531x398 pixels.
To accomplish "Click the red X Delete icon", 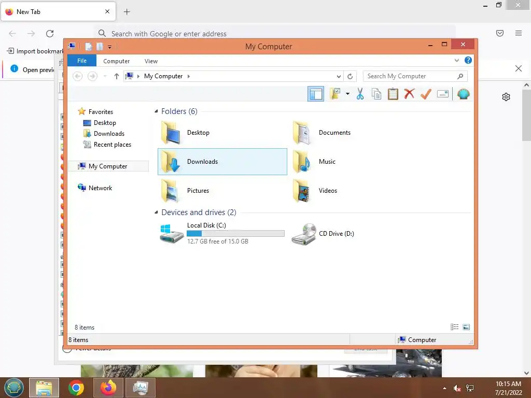I will (409, 94).
